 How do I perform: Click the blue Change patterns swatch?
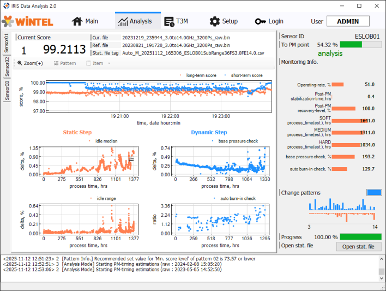point(374,193)
